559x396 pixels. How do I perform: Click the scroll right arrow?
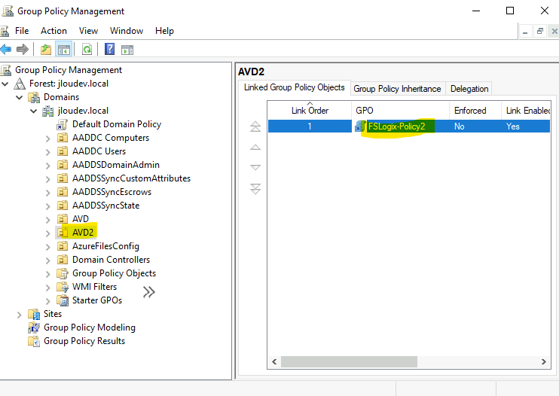click(543, 361)
